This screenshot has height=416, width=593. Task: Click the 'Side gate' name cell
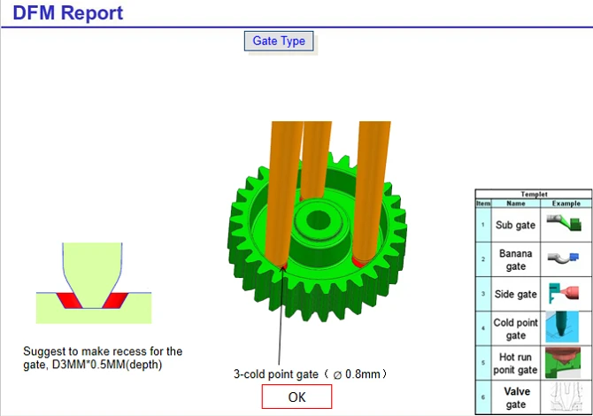tap(515, 294)
